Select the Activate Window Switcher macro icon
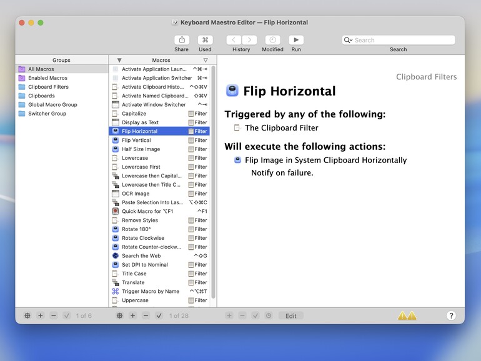The height and width of the screenshot is (361, 481). click(116, 104)
